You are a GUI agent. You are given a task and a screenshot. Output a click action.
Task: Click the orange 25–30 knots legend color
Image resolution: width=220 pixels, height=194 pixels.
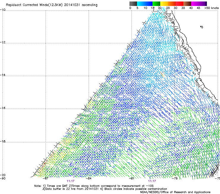pos(172,4)
